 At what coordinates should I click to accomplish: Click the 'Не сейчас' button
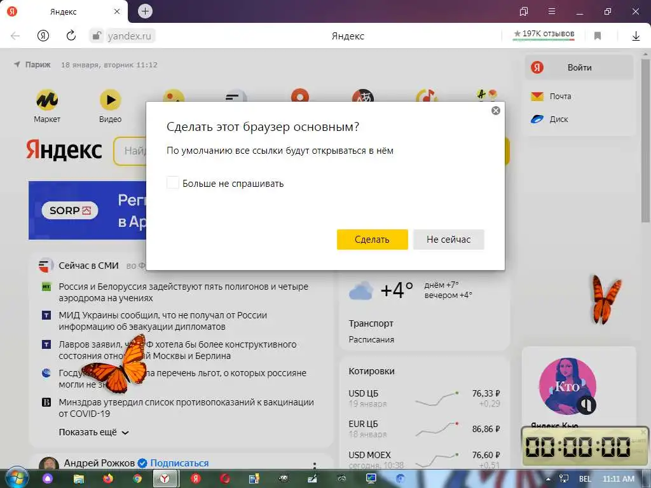[x=448, y=240]
